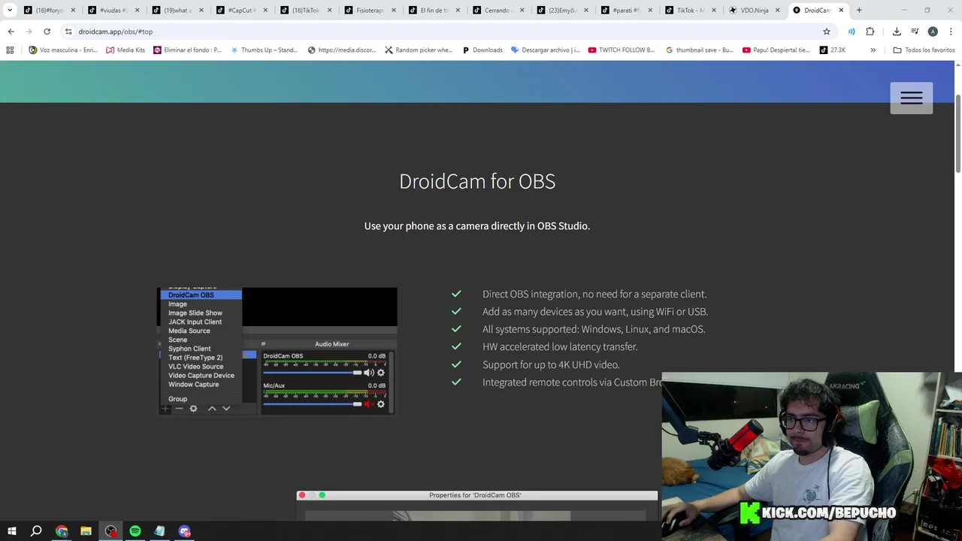Image resolution: width=962 pixels, height=541 pixels.
Task: Switch to Chrome in the taskbar
Action: tap(62, 531)
